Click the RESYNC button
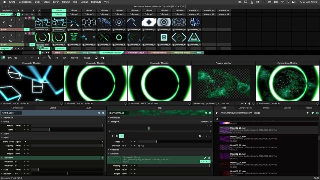The width and height of the screenshot is (320, 180). click(75, 58)
